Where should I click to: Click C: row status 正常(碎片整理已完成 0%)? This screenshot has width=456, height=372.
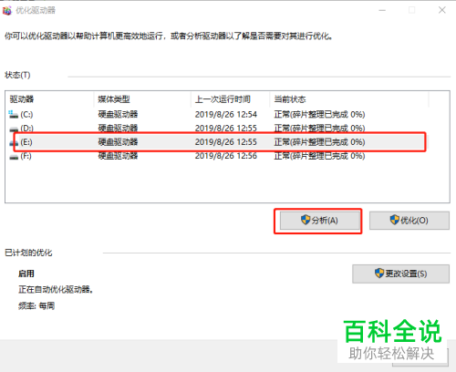tap(319, 115)
